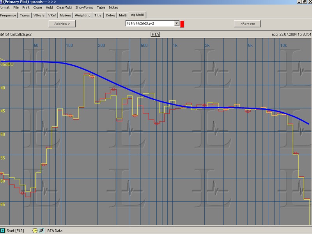
Task: Click the yellow gauge icon in status bar
Action: [35, 230]
